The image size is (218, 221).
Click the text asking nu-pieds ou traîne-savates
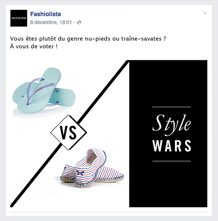pos(88,39)
